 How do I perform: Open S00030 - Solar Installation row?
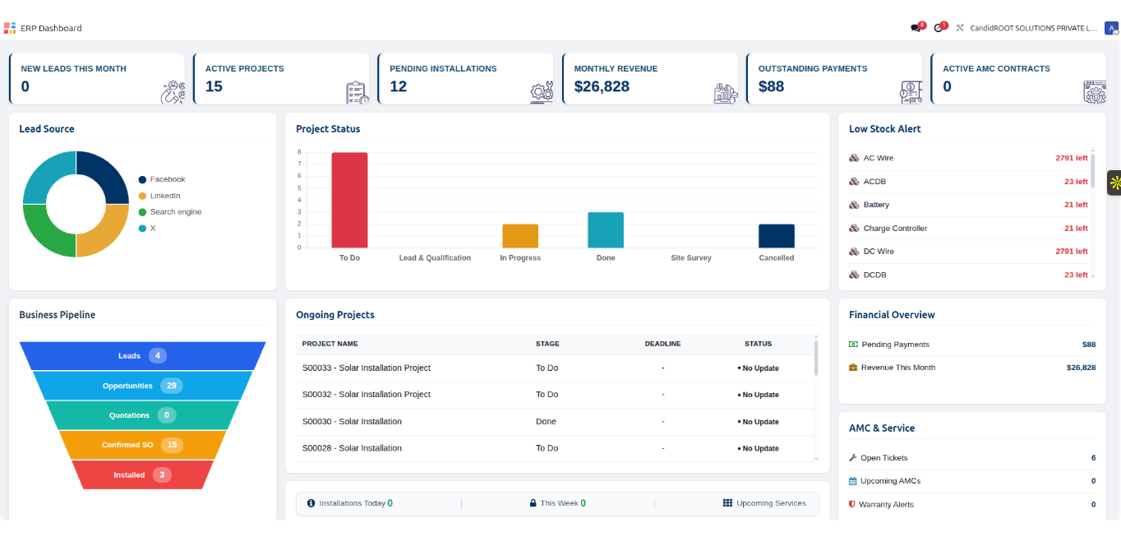pos(555,422)
